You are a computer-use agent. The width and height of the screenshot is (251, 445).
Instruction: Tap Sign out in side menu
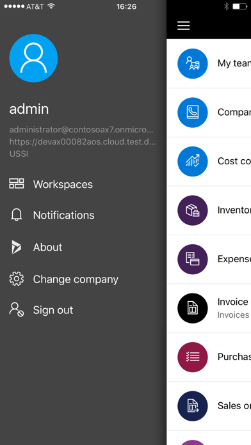[53, 310]
